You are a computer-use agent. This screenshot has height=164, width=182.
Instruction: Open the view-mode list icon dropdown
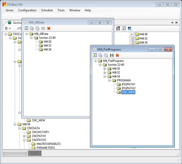(x=8, y=28)
